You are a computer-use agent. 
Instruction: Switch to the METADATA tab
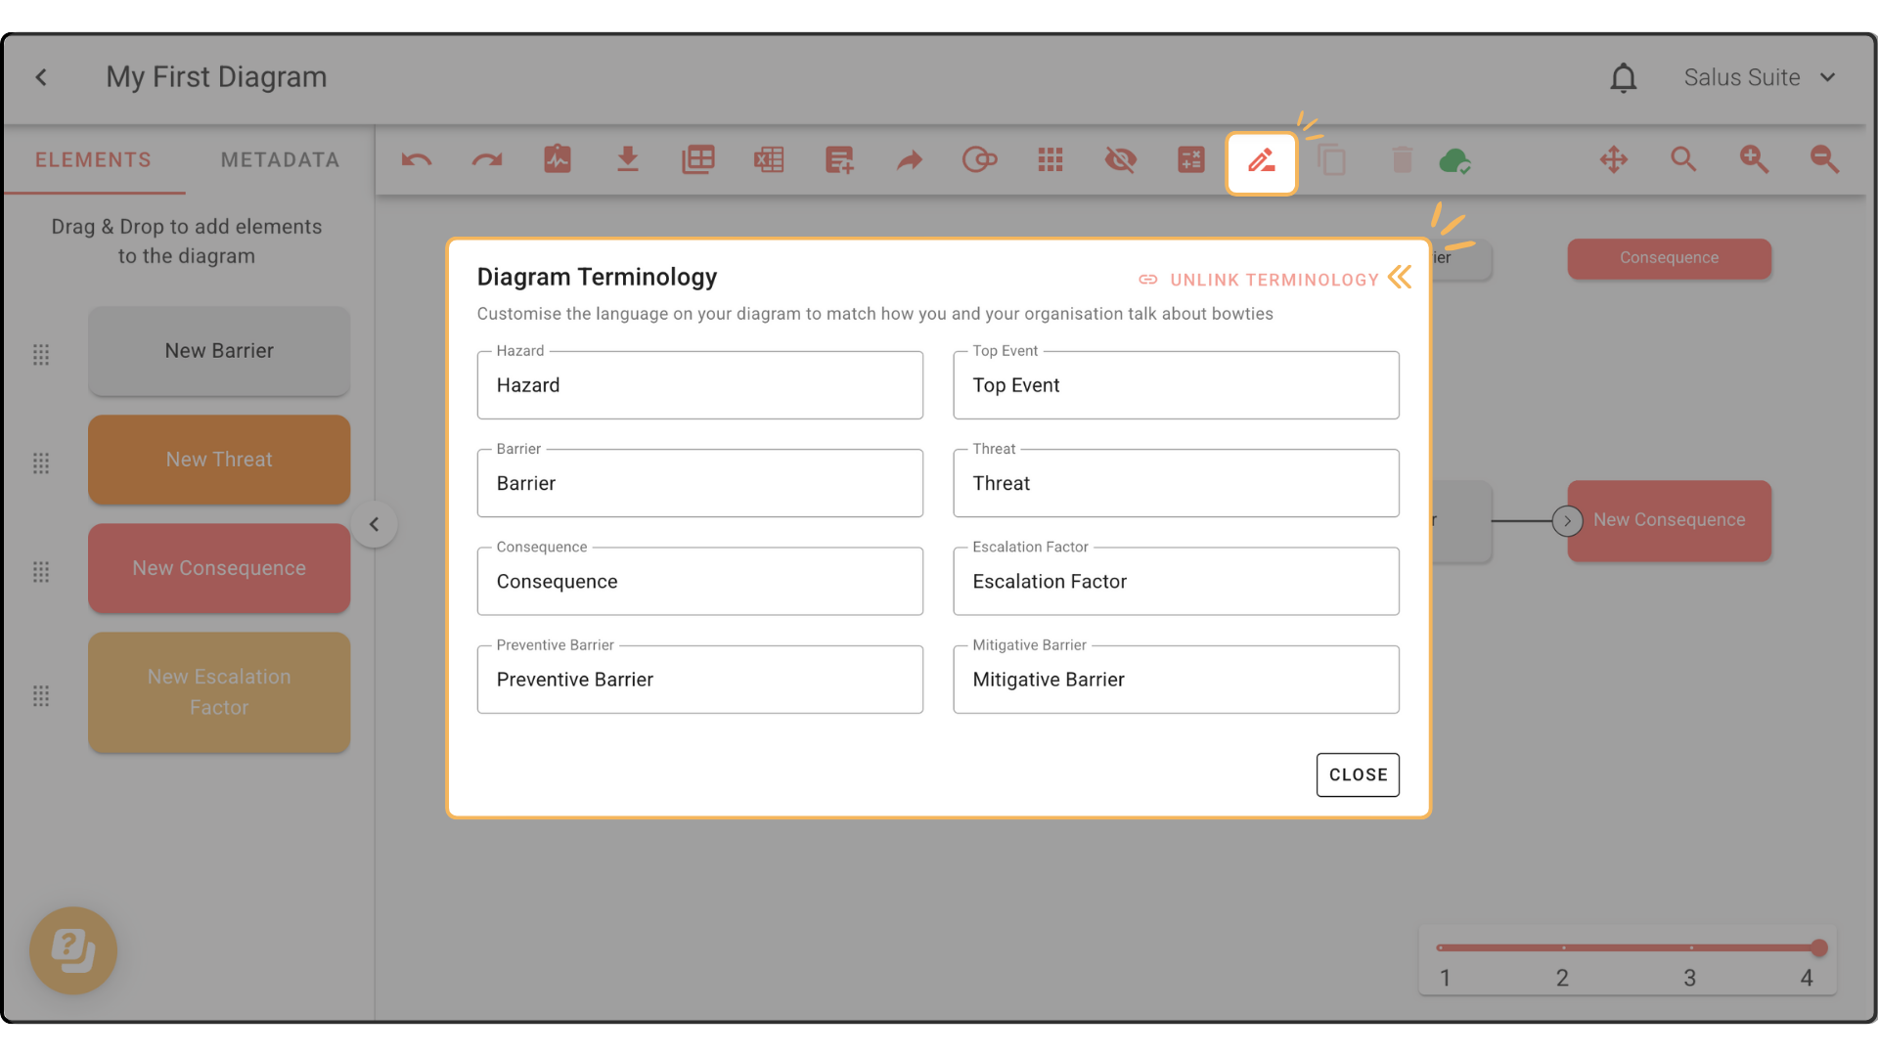click(x=280, y=160)
